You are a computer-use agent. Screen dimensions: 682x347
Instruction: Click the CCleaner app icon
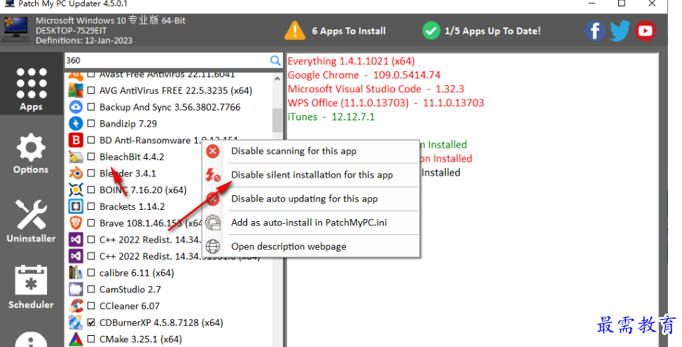(x=76, y=306)
